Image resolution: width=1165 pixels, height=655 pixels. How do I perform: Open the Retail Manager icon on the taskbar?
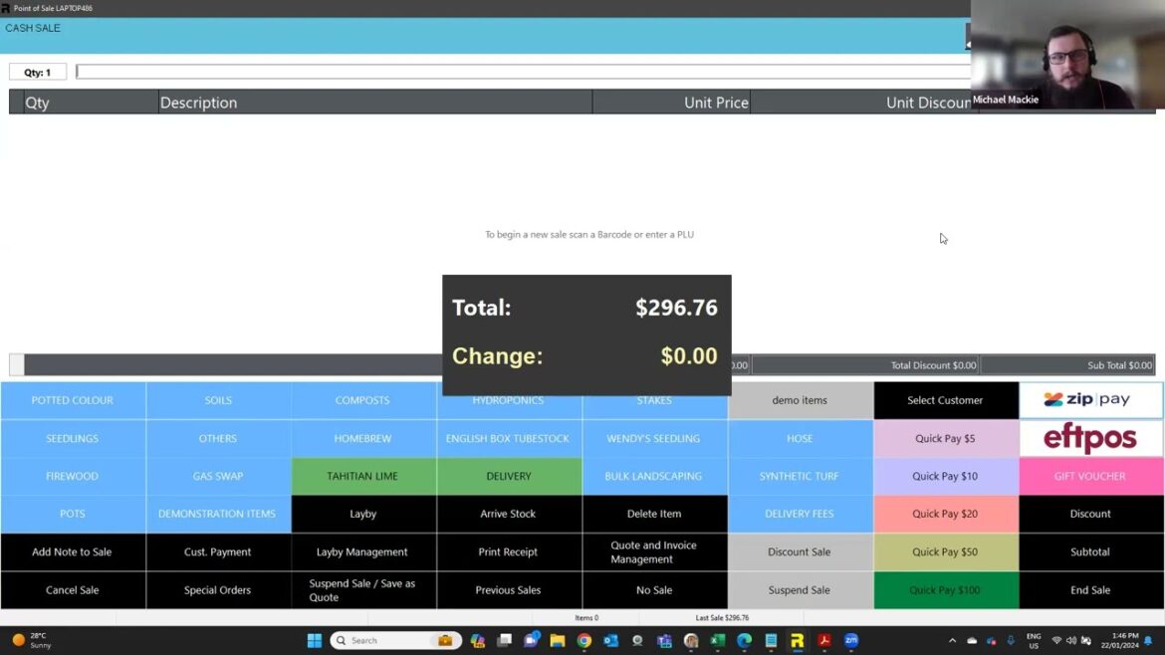point(797,640)
